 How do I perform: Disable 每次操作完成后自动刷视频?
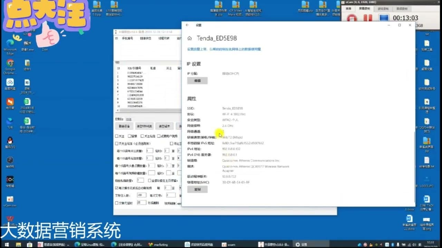tap(116, 188)
